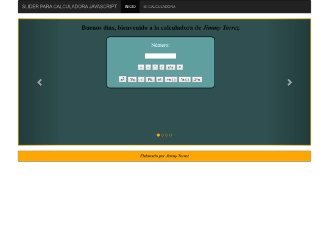
Task: Click the square root (√) button
Action: click(x=141, y=80)
